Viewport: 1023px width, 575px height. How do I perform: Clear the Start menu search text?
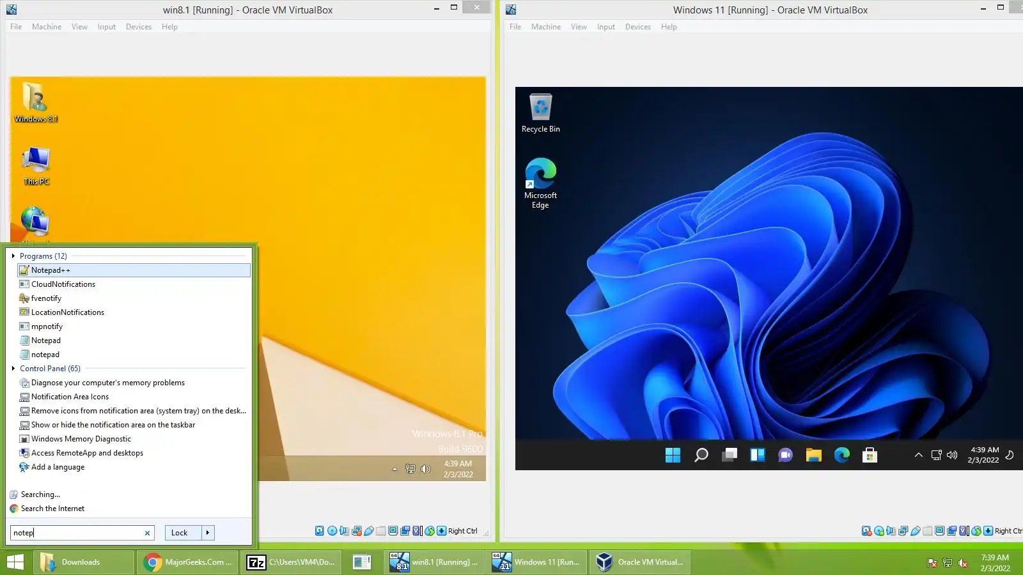(147, 533)
